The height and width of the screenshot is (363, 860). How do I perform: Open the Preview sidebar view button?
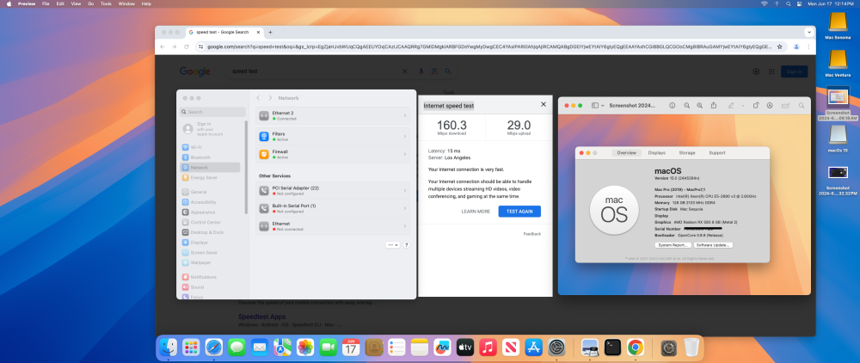[595, 105]
